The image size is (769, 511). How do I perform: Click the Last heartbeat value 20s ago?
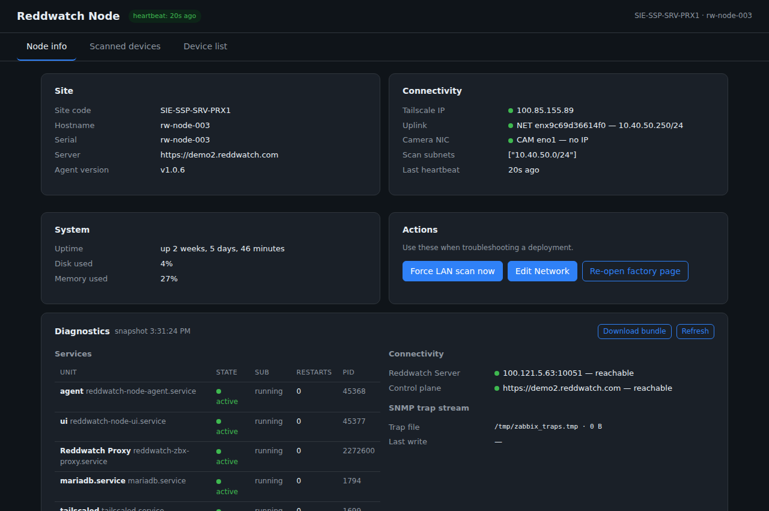(x=524, y=170)
